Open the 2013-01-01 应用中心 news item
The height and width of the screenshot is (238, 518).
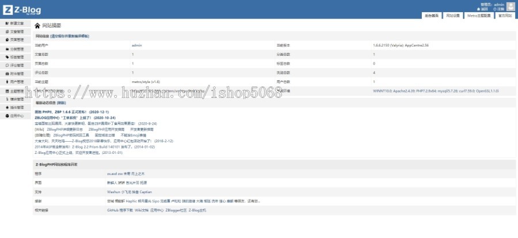pyautogui.click(x=79, y=153)
